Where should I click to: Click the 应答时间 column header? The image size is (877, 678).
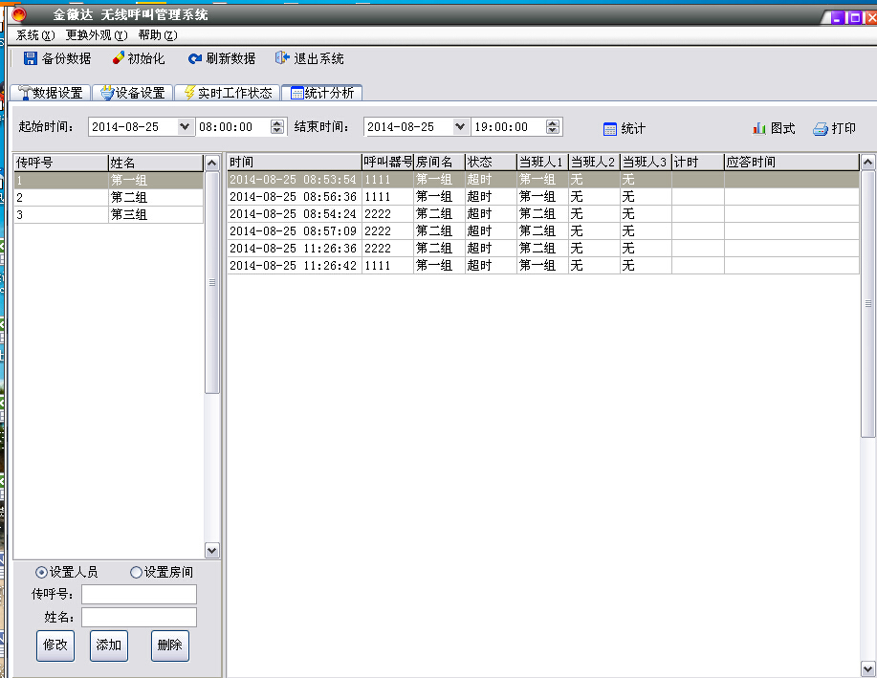[x=792, y=163]
